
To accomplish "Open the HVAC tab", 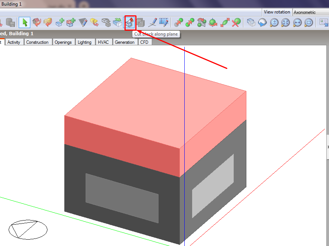I will (103, 42).
